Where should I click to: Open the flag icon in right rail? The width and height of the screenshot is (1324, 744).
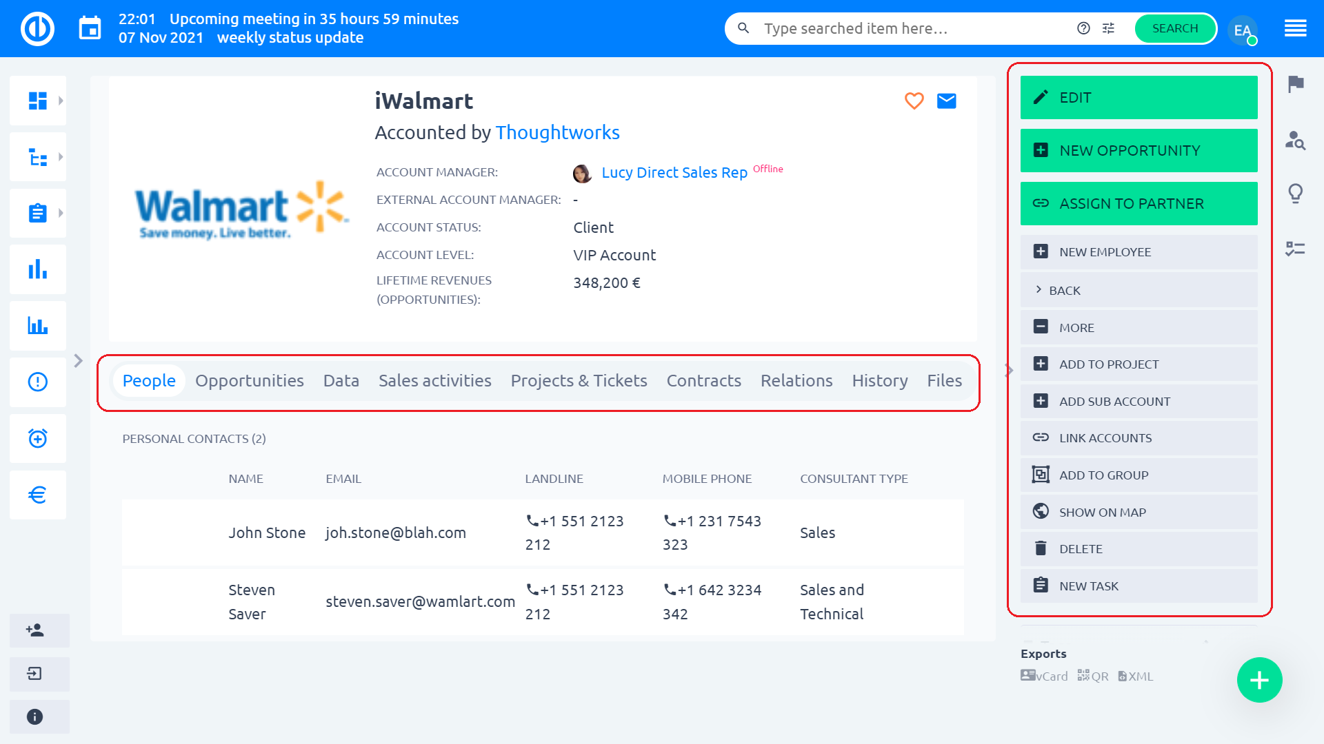pyautogui.click(x=1295, y=84)
